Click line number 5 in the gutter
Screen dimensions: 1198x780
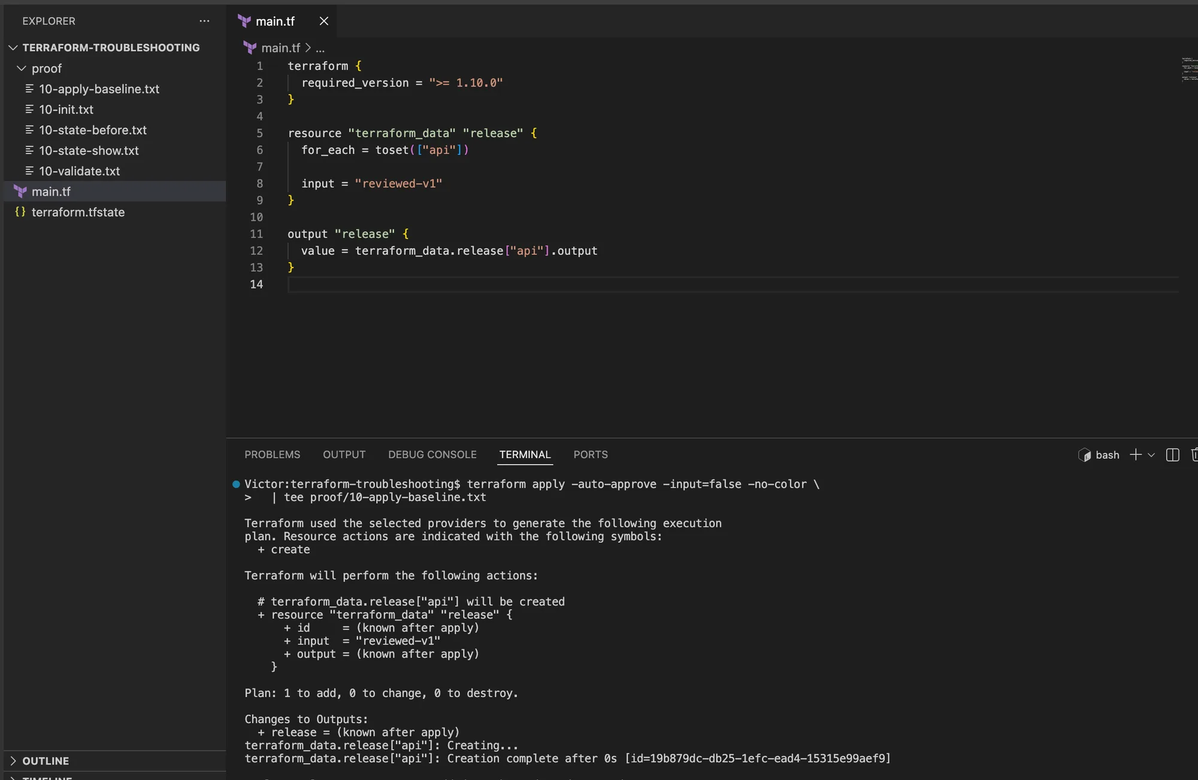tap(260, 133)
